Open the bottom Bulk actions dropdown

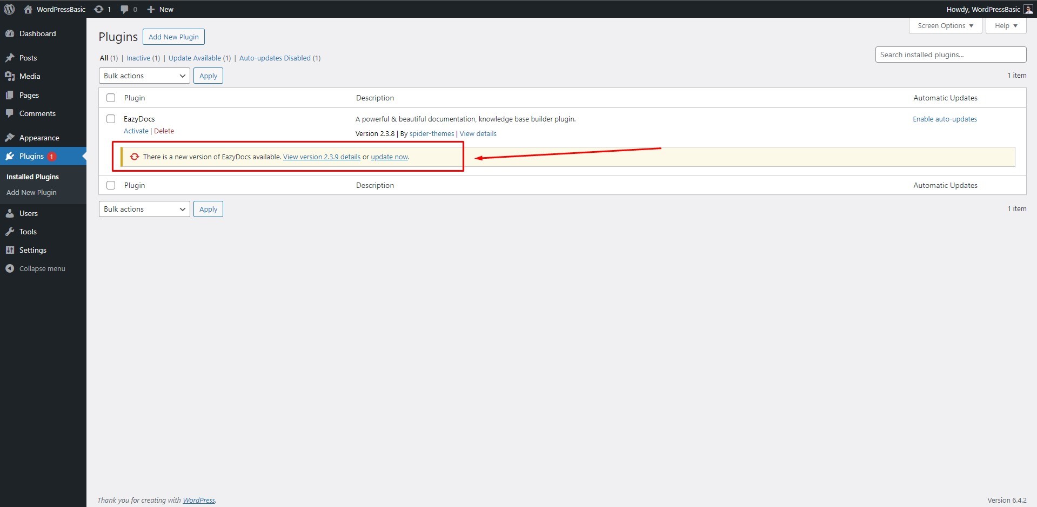coord(144,209)
